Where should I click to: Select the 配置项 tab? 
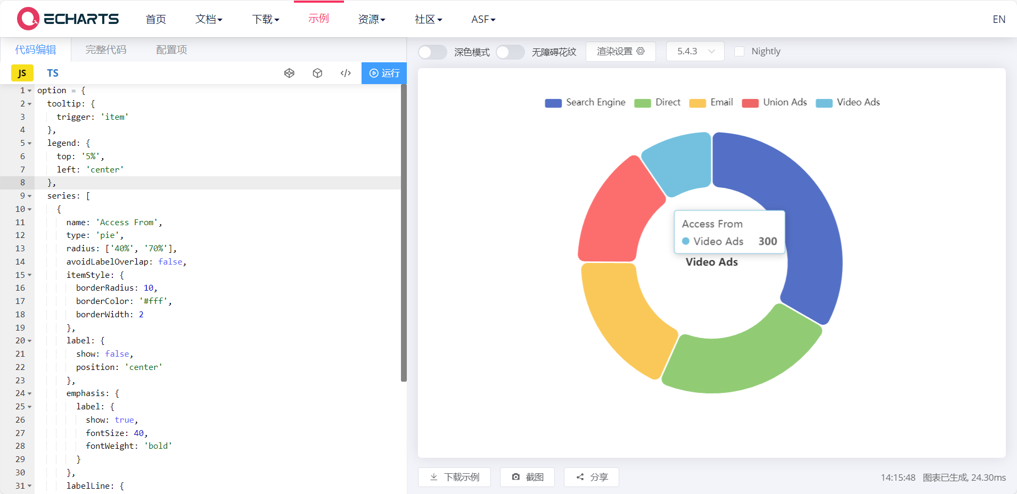(x=171, y=50)
